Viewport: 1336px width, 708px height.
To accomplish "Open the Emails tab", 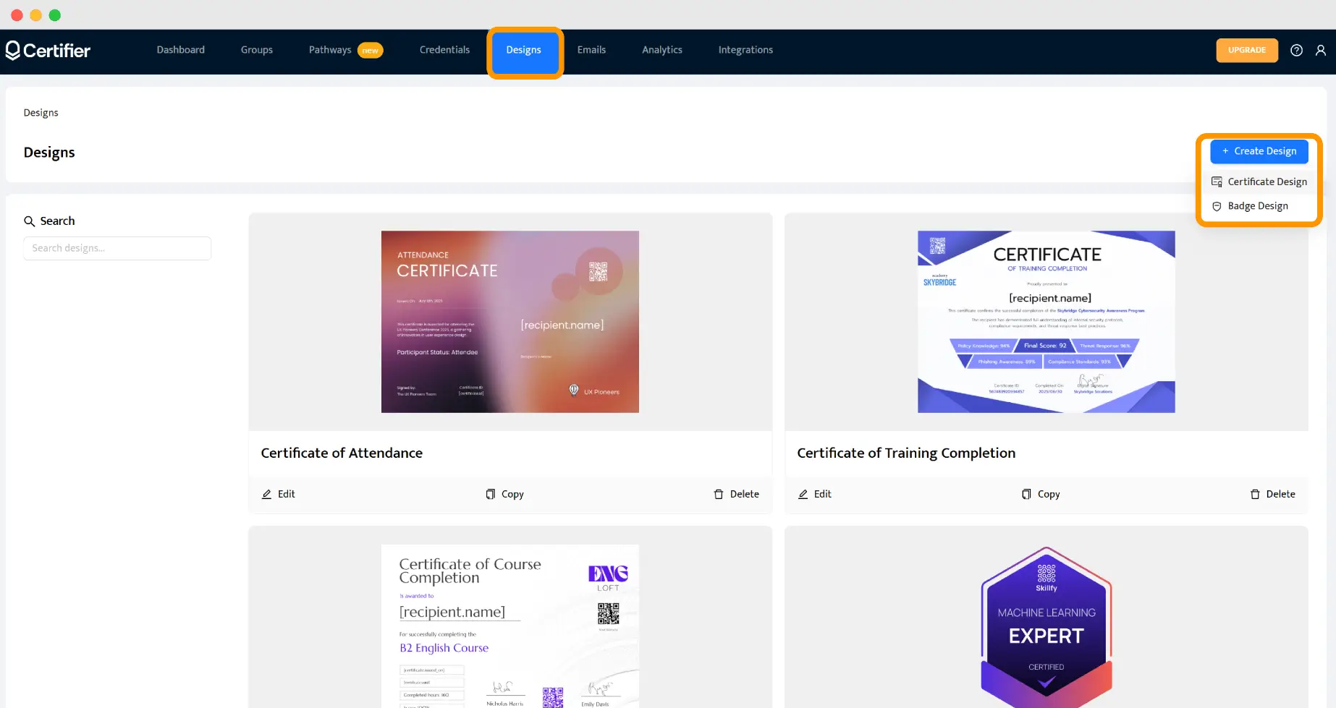I will [x=591, y=50].
